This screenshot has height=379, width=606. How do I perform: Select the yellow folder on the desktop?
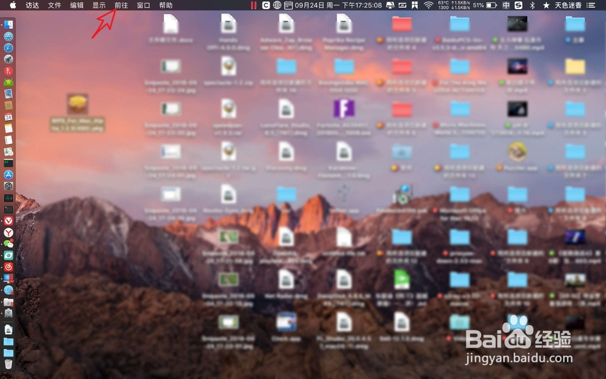(575, 67)
